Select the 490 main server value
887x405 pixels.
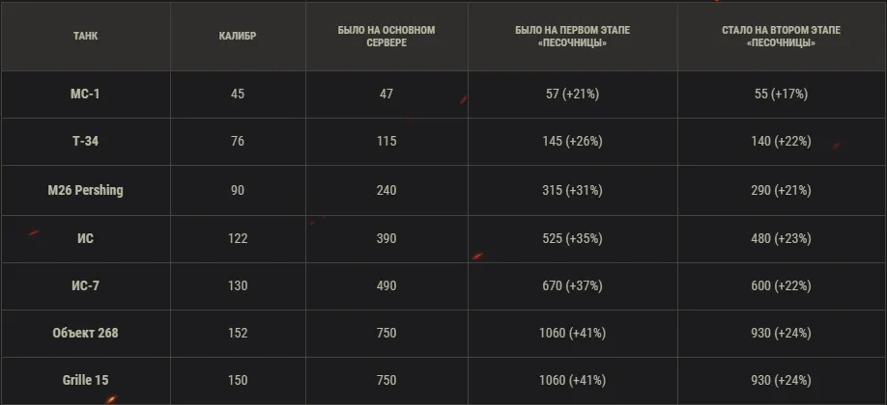(x=386, y=285)
